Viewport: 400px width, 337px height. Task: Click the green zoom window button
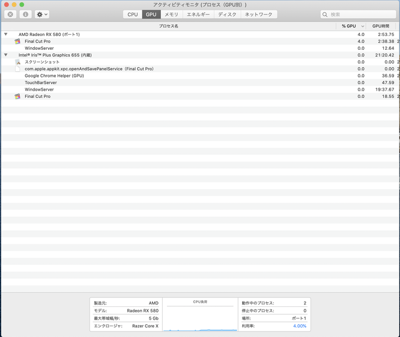(x=22, y=5)
